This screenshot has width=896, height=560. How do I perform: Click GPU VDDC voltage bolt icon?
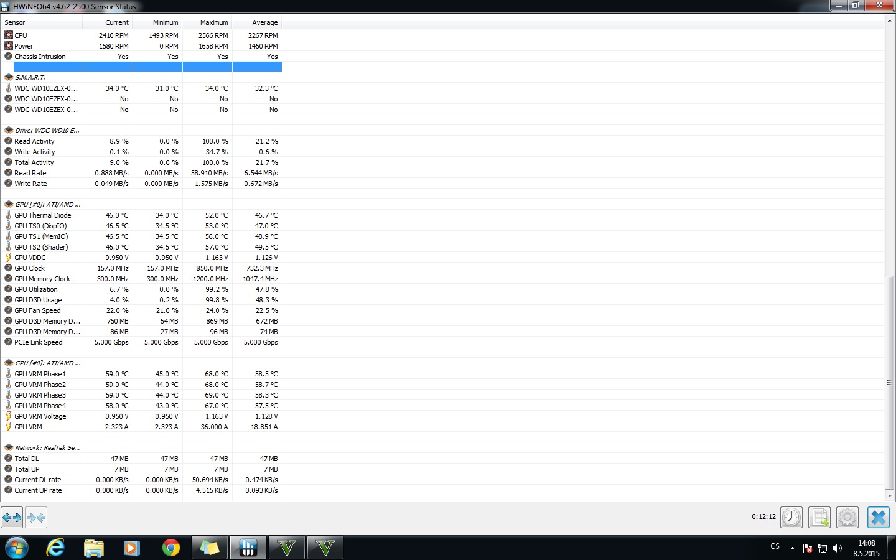(x=9, y=258)
